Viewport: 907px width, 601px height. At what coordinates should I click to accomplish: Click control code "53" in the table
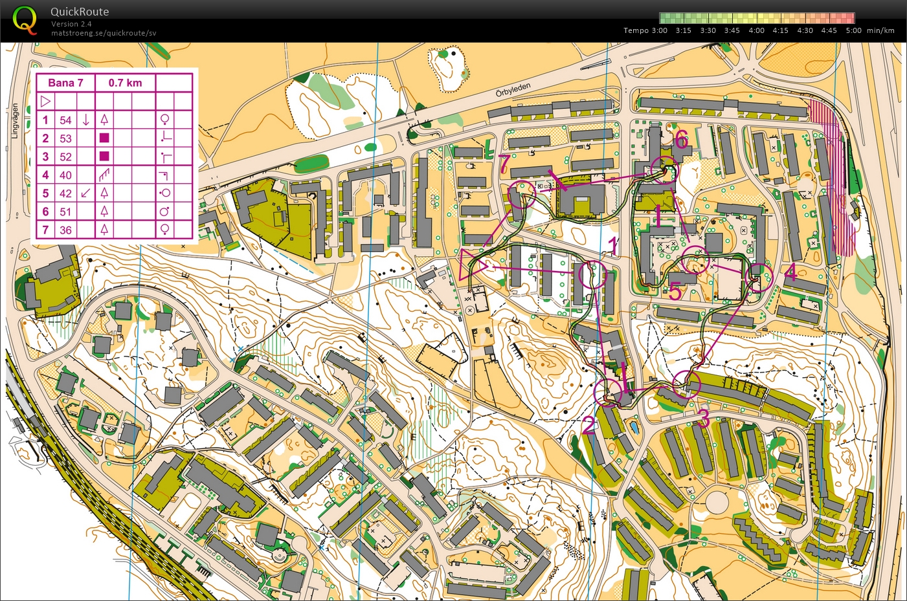click(65, 138)
